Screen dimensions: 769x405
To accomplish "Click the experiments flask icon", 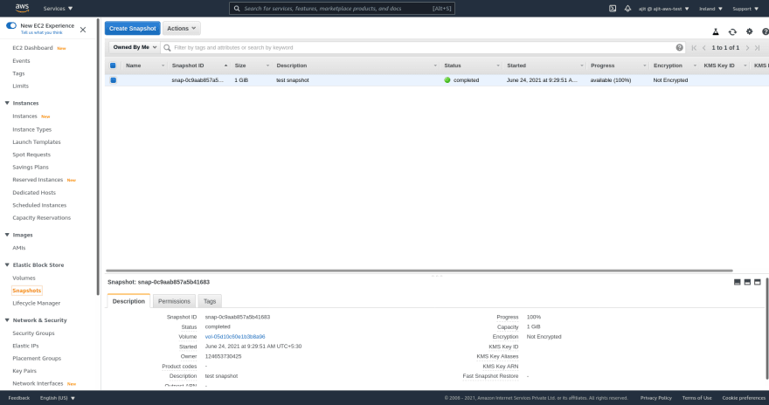I will point(716,31).
